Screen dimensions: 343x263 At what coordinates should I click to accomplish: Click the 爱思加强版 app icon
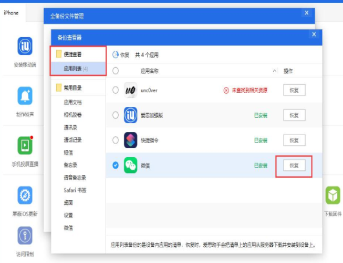point(130,115)
